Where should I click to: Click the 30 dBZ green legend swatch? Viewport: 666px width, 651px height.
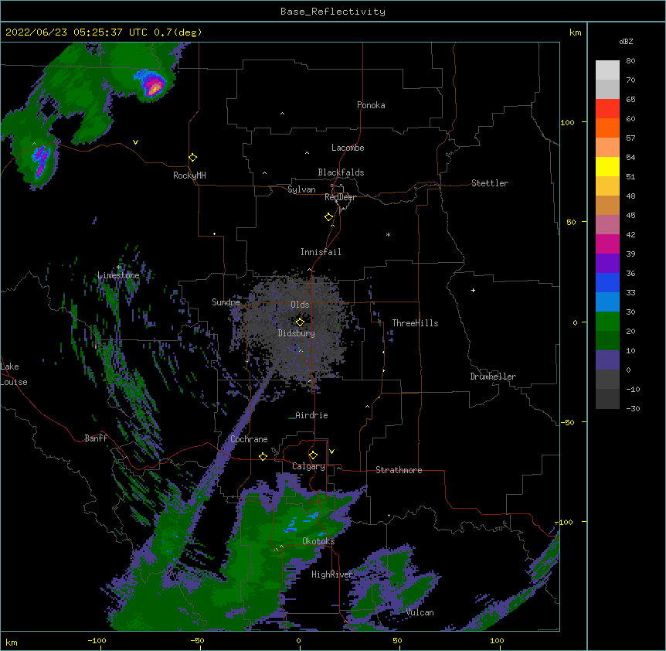click(607, 322)
